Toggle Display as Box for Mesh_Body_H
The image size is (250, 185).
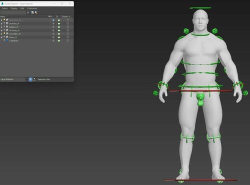tap(68, 20)
